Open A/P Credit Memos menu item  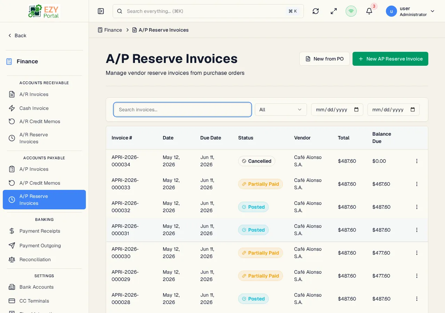44,183
